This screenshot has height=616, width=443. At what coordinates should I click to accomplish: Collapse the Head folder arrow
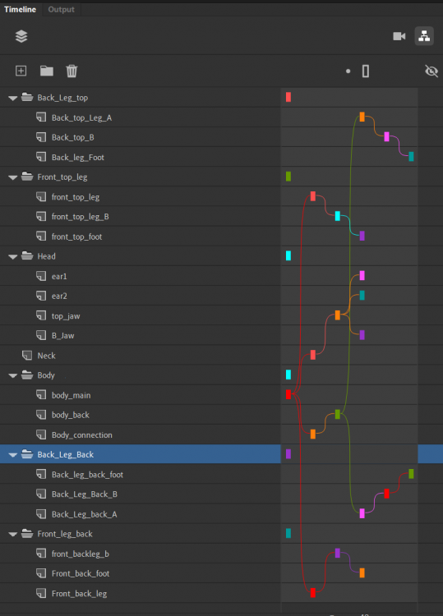[13, 256]
